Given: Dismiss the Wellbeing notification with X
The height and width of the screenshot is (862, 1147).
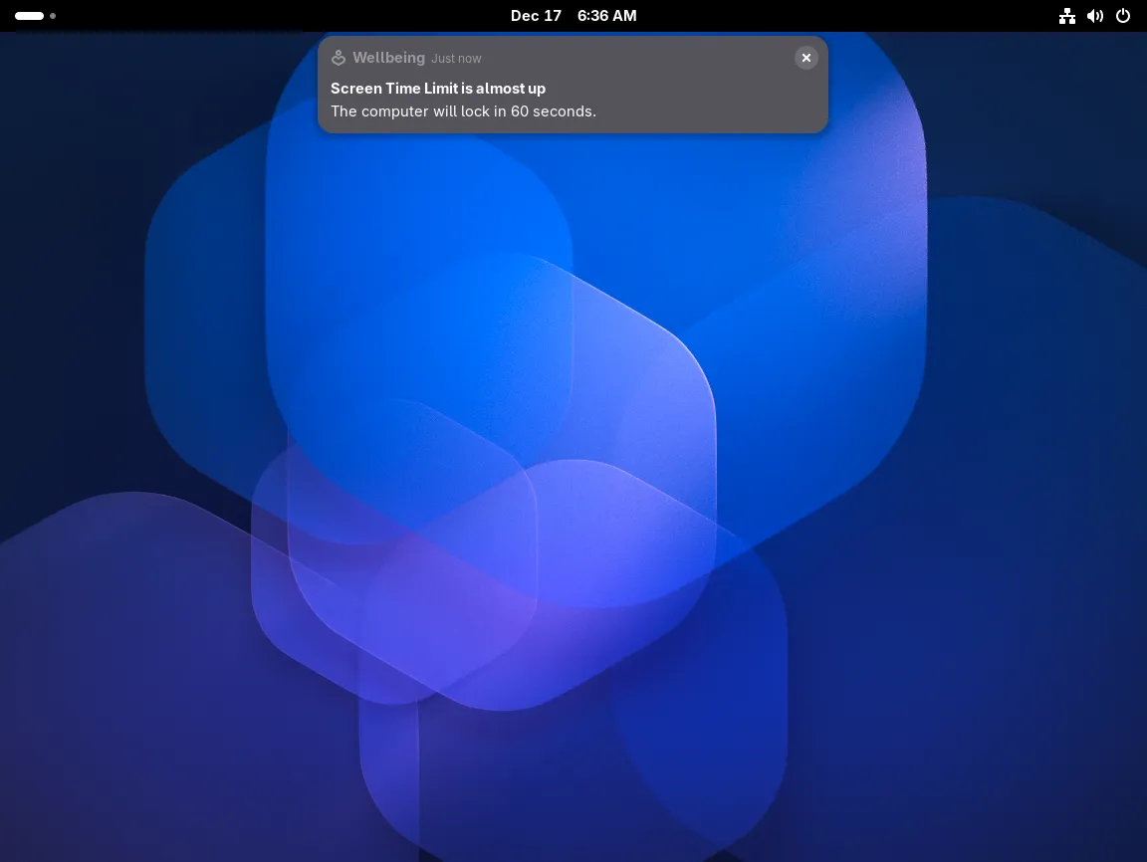Looking at the screenshot, I should click(806, 58).
